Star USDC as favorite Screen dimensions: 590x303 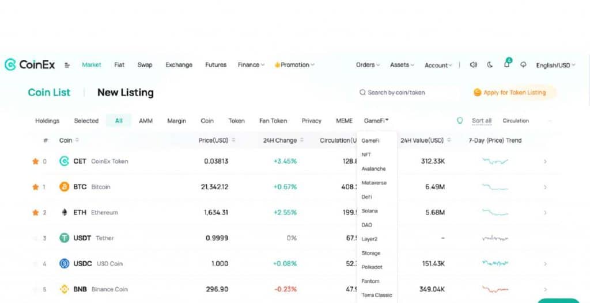pos(35,263)
